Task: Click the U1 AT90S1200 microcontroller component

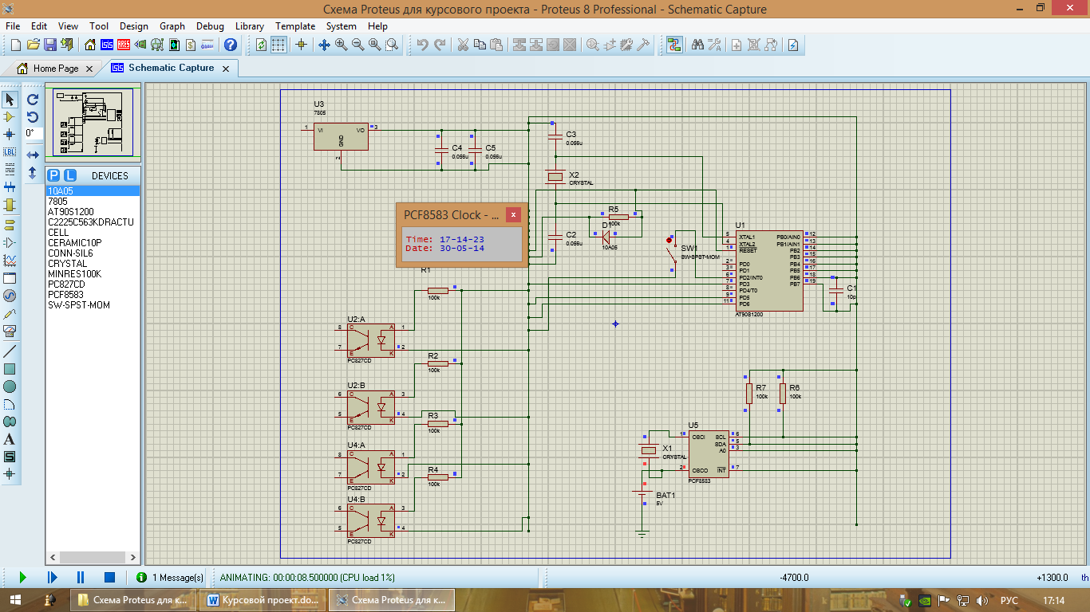Action: tap(770, 269)
